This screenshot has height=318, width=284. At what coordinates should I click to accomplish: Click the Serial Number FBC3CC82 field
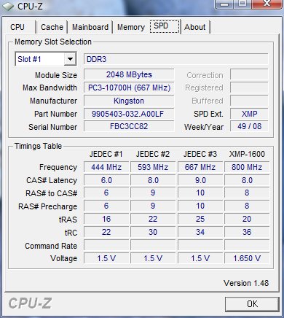click(129, 126)
